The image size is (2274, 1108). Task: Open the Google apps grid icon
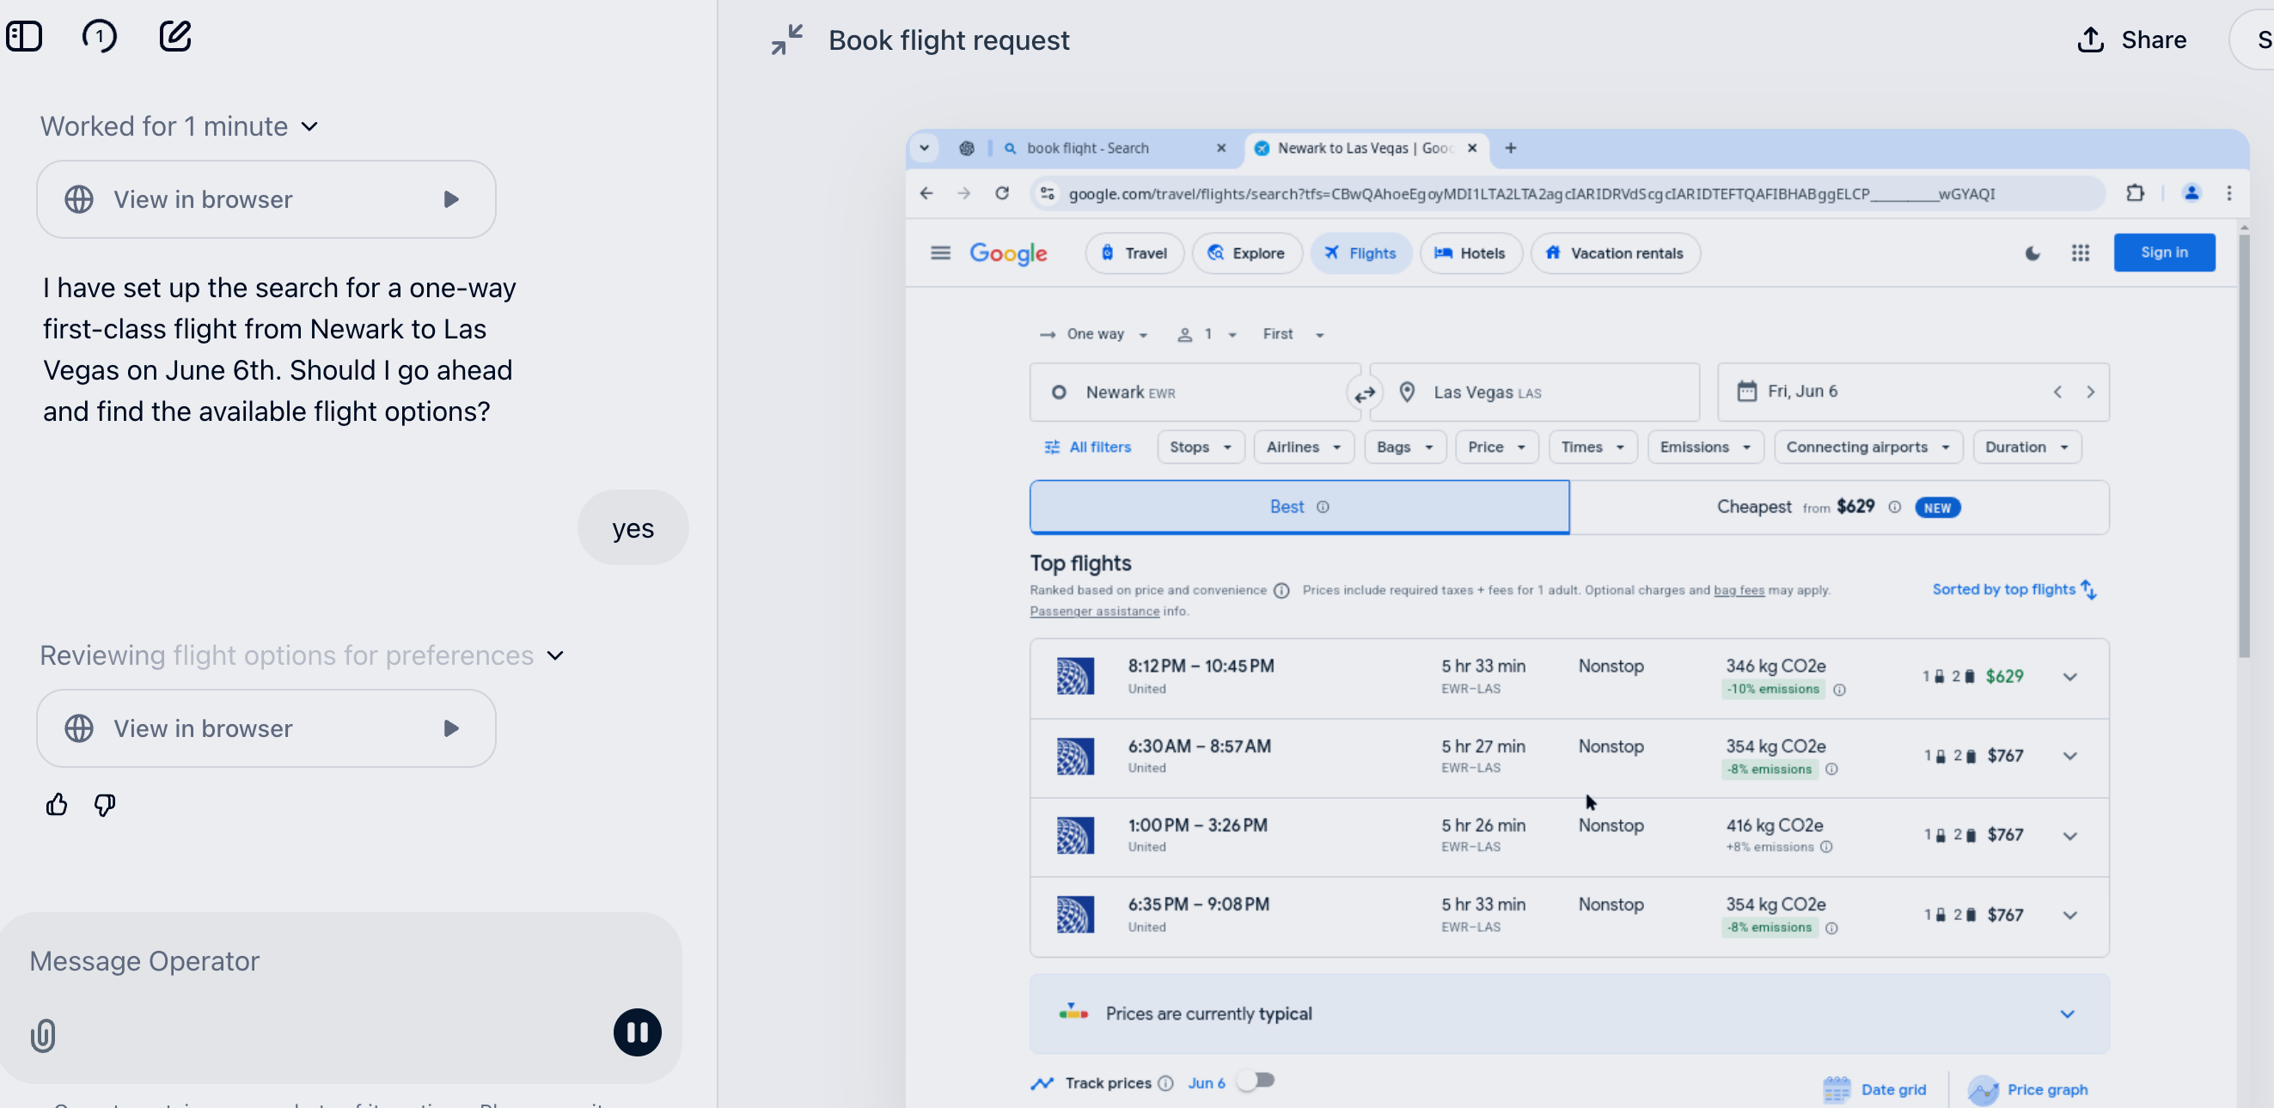tap(2080, 253)
